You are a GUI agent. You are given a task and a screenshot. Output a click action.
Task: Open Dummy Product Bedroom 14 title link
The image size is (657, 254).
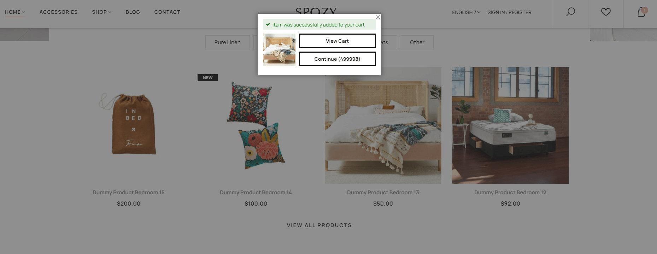click(256, 193)
